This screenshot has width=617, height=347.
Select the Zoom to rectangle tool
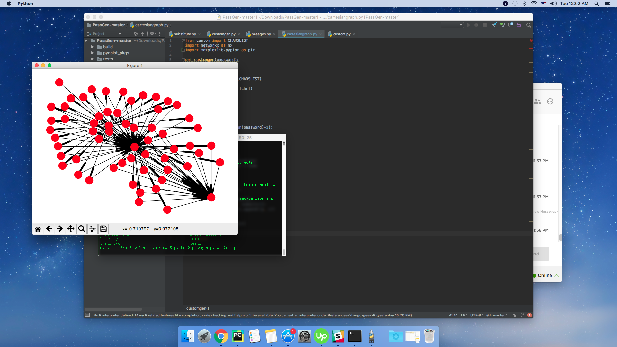[82, 229]
